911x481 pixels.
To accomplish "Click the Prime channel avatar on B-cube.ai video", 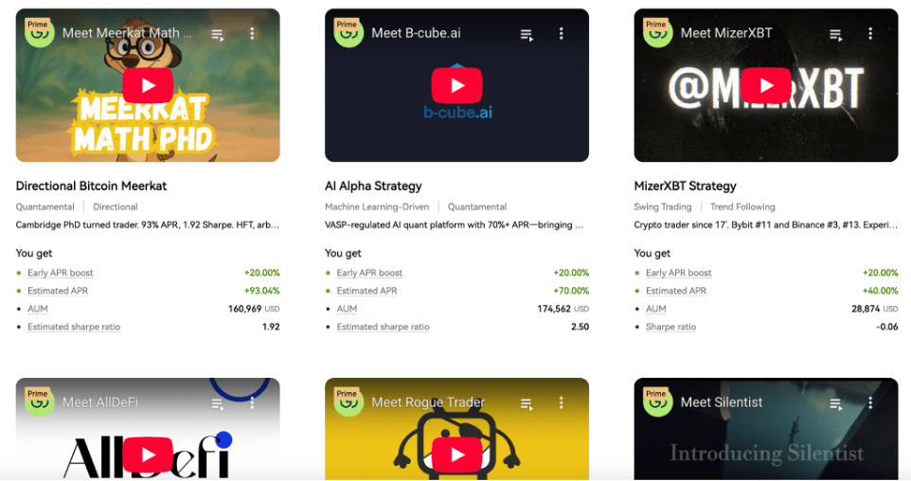I will tap(348, 32).
